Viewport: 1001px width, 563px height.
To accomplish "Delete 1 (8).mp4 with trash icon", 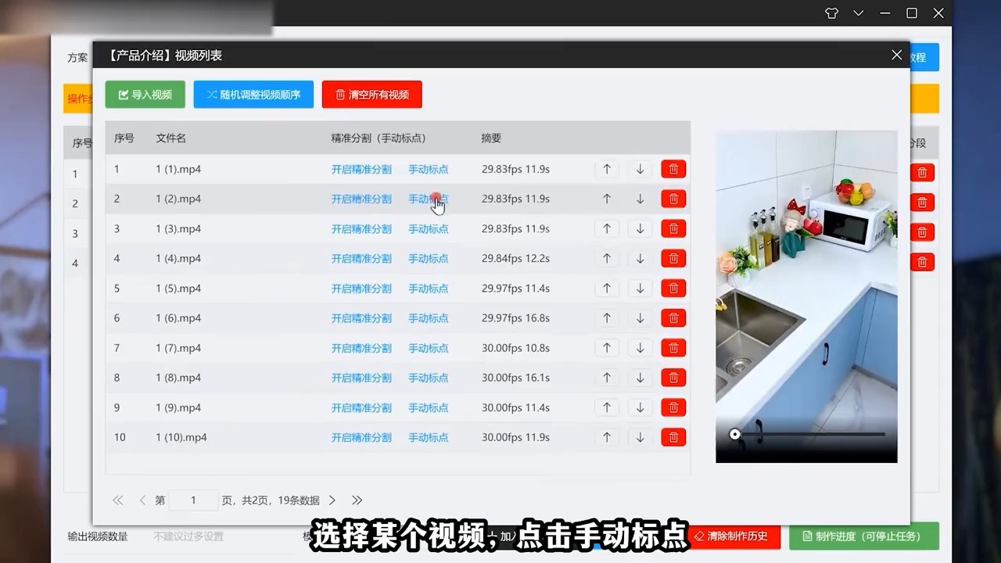I will [x=673, y=378].
